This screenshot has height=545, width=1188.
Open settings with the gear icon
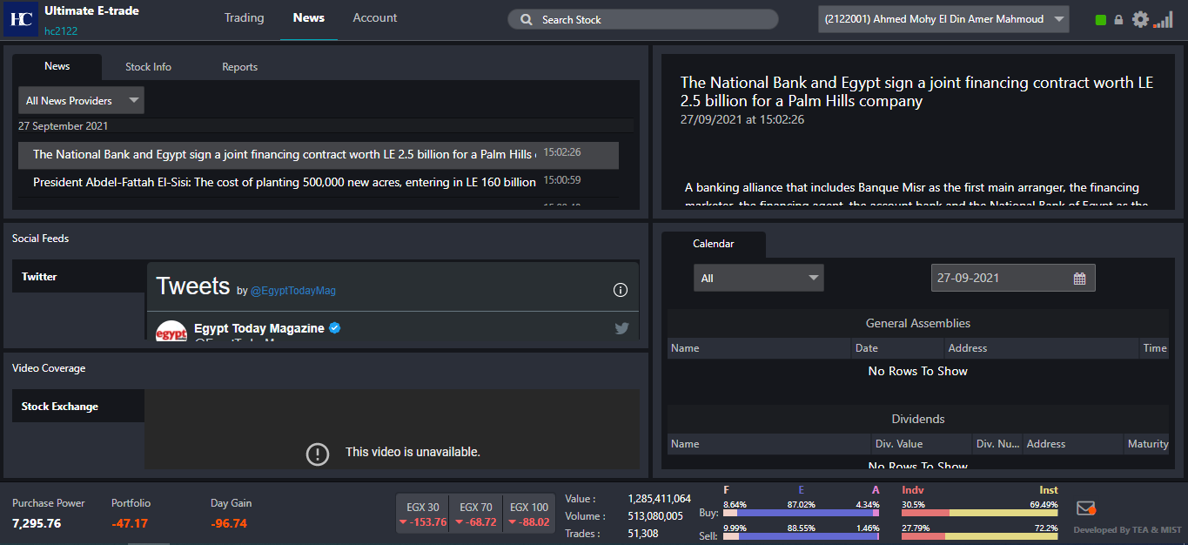[x=1140, y=19]
